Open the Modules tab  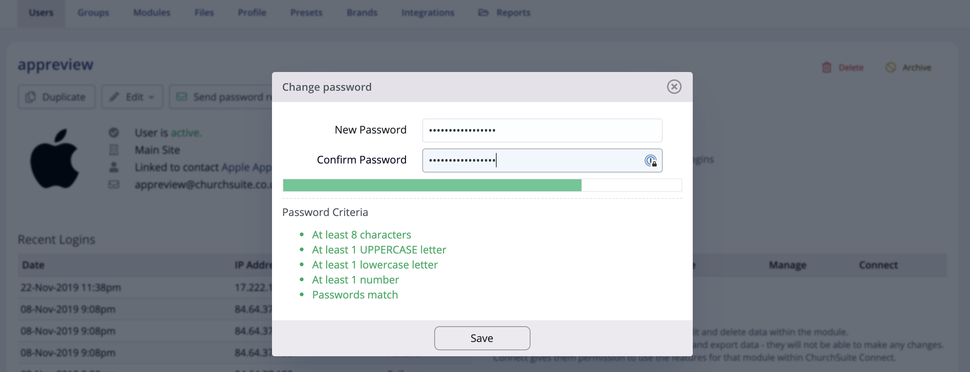tap(152, 13)
